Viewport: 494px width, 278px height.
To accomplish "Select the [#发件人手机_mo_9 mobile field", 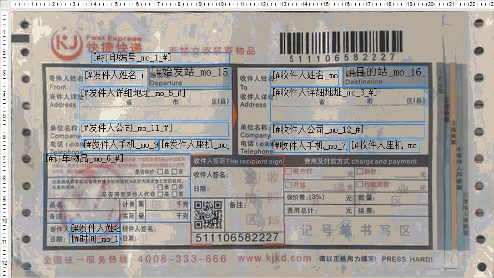I will 120,145.
